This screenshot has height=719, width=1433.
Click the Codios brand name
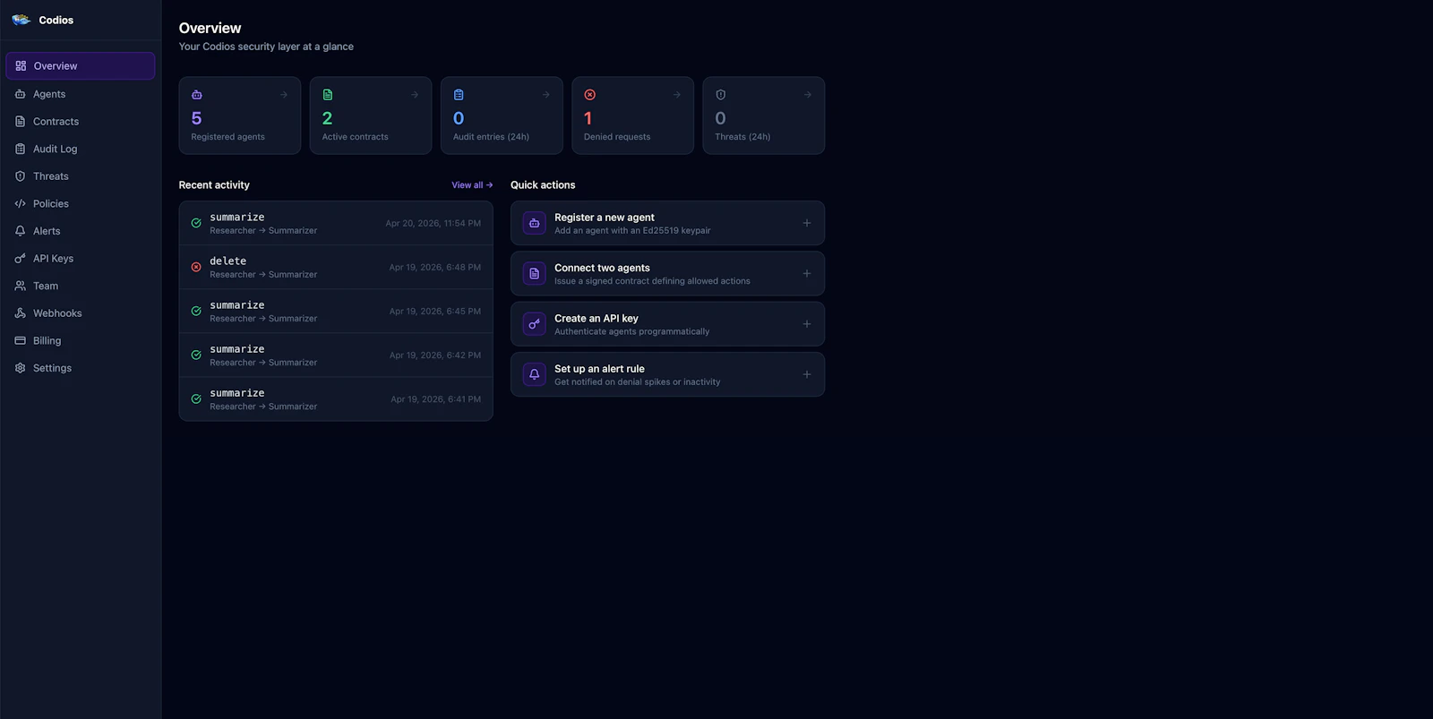(x=56, y=20)
